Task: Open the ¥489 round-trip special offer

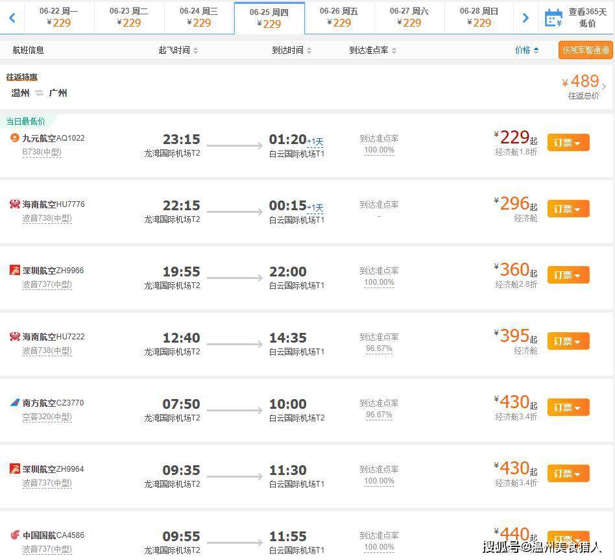Action: tap(584, 86)
